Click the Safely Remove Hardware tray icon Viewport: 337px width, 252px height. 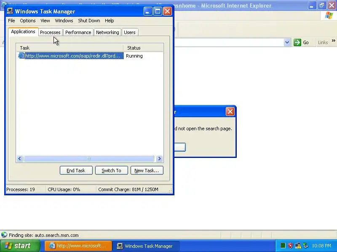click(x=305, y=246)
